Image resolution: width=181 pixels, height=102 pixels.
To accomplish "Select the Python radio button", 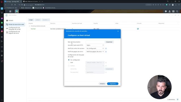I will [69, 66].
